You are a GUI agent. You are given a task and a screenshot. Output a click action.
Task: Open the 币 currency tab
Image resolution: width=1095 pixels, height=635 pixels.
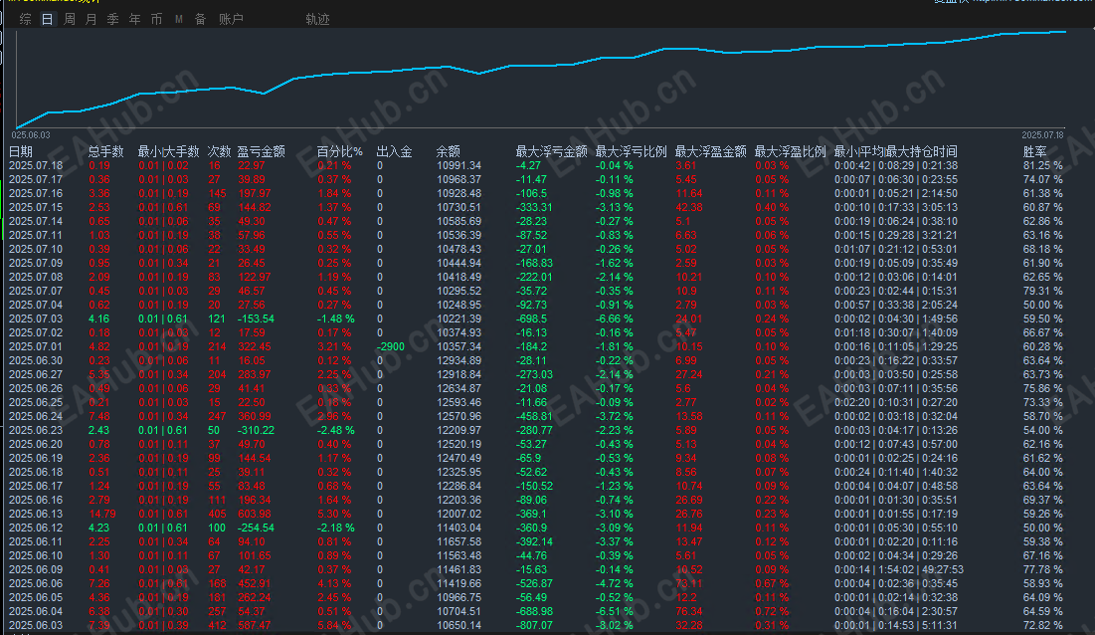tap(156, 19)
